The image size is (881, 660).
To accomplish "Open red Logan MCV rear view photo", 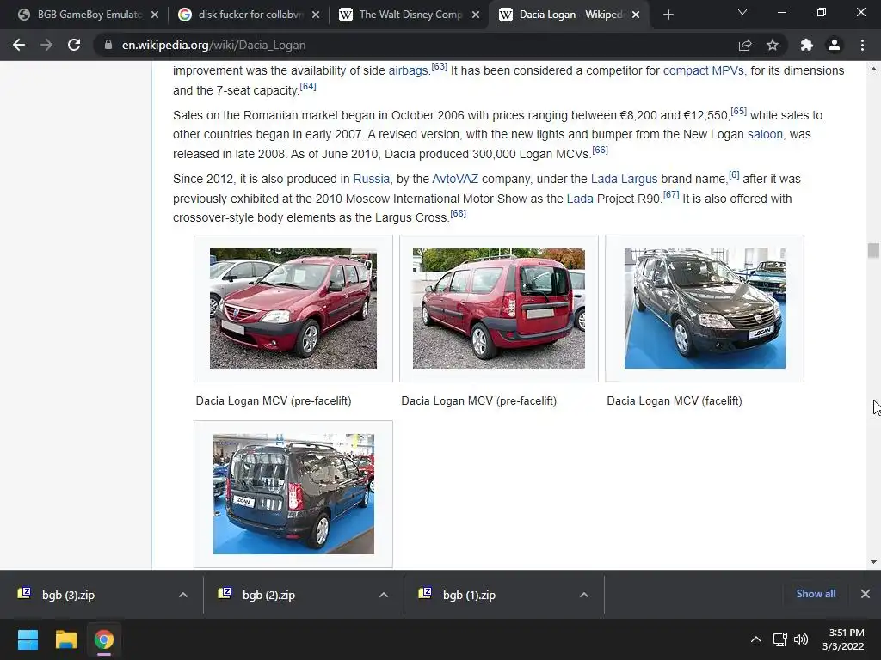I will tap(499, 309).
